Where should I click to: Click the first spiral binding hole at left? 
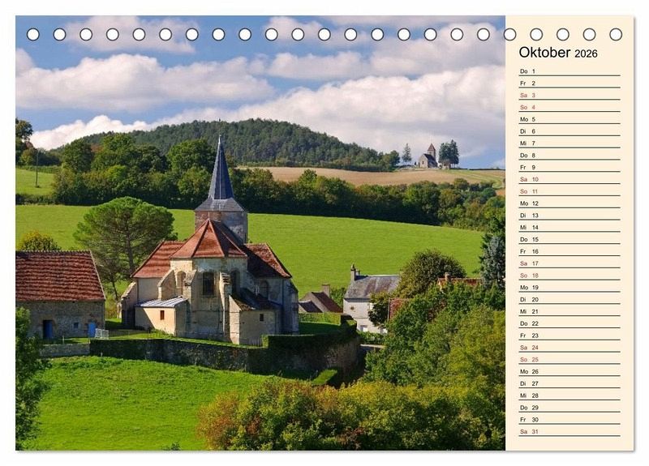point(33,34)
